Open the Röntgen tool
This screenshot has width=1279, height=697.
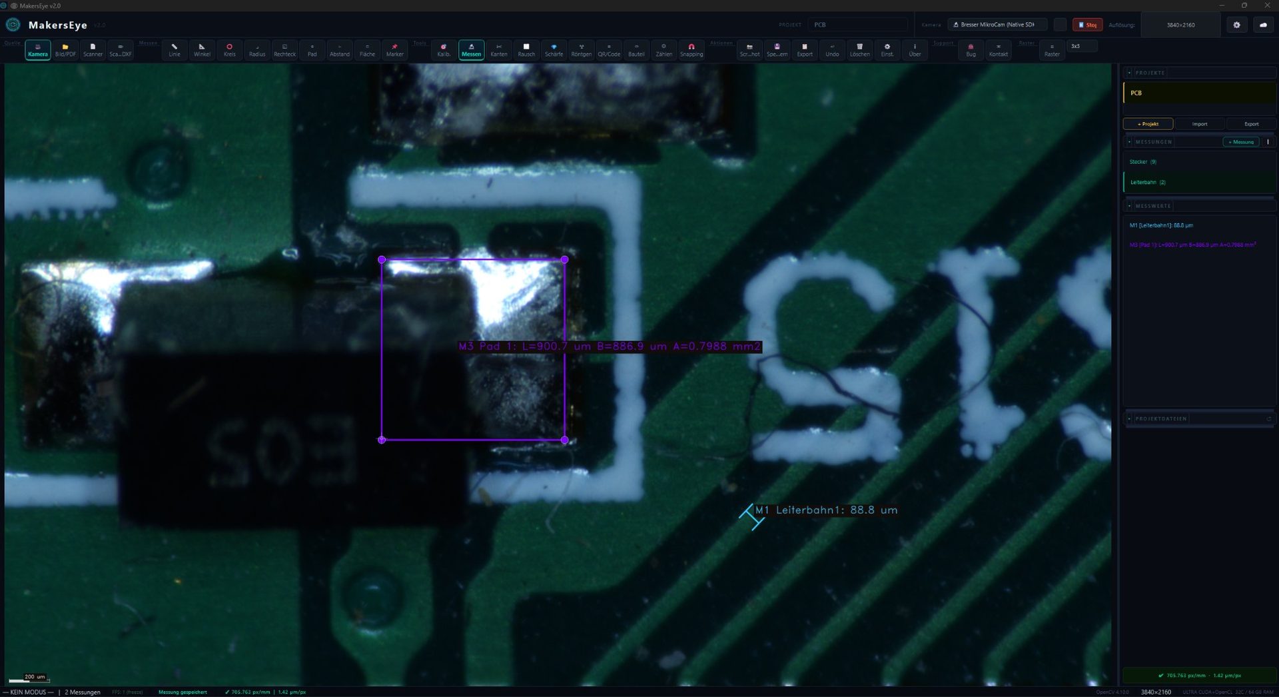[x=581, y=50]
